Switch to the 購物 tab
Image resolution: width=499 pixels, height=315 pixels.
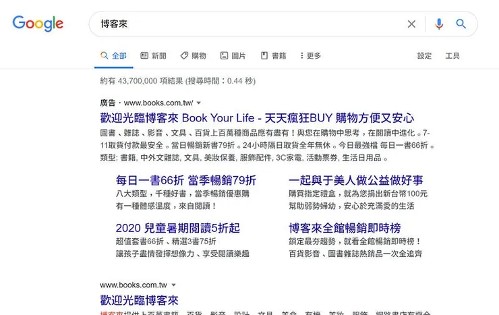193,56
